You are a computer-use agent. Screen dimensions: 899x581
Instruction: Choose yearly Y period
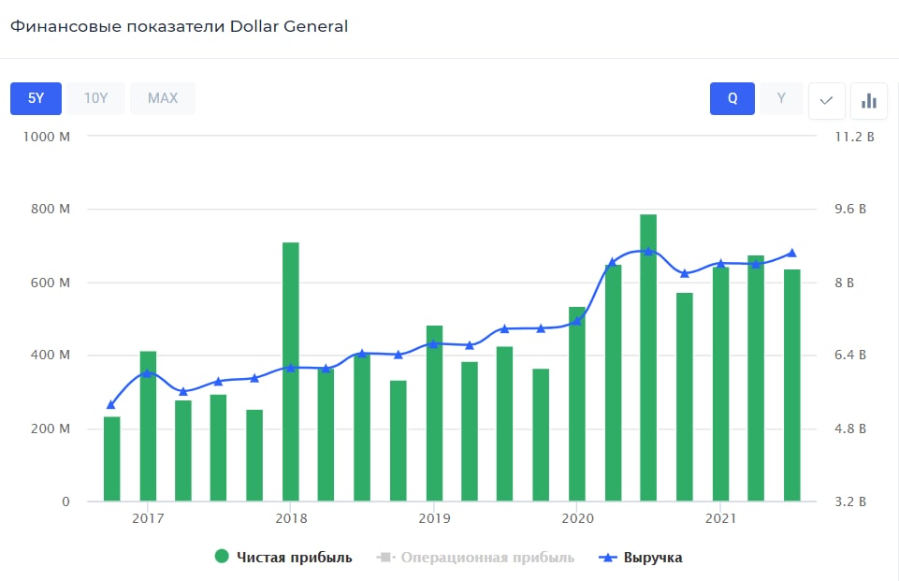click(781, 98)
